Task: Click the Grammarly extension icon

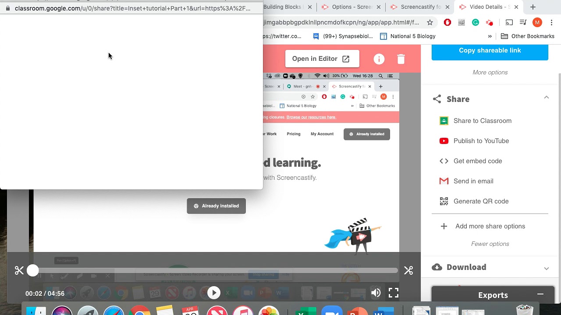Action: 476,22
